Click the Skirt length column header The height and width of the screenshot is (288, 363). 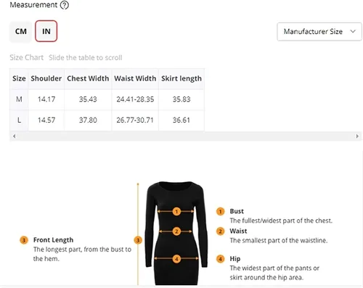click(x=181, y=78)
